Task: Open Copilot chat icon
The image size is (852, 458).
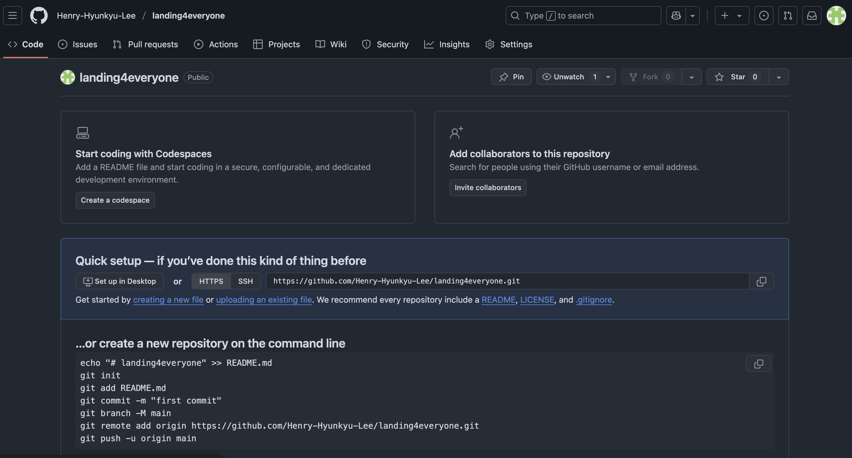Action: point(676,16)
